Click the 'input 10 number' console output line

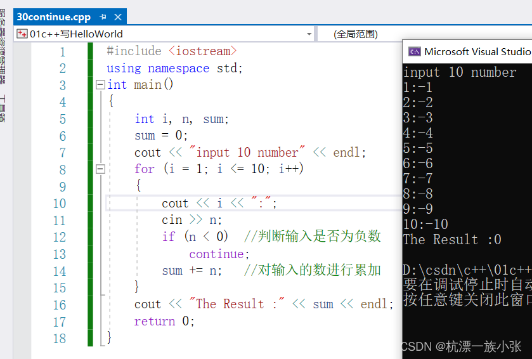click(x=460, y=72)
